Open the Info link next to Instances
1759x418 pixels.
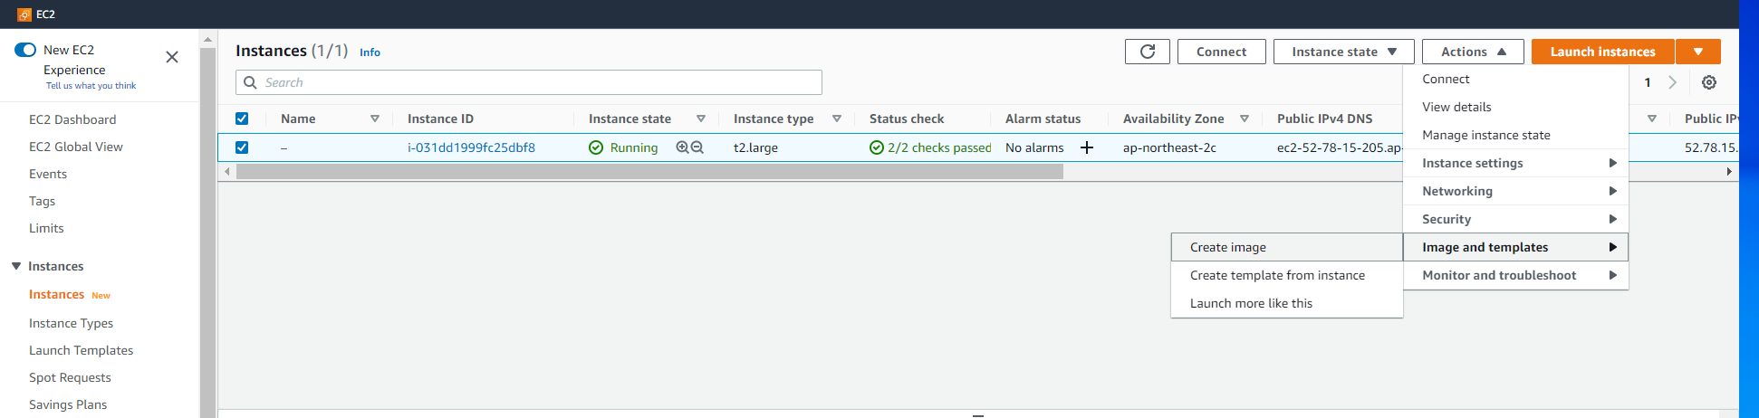[x=370, y=52]
